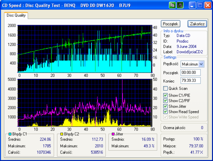Click position value 79:37.00
The height and width of the screenshot is (161, 213).
coord(196,146)
